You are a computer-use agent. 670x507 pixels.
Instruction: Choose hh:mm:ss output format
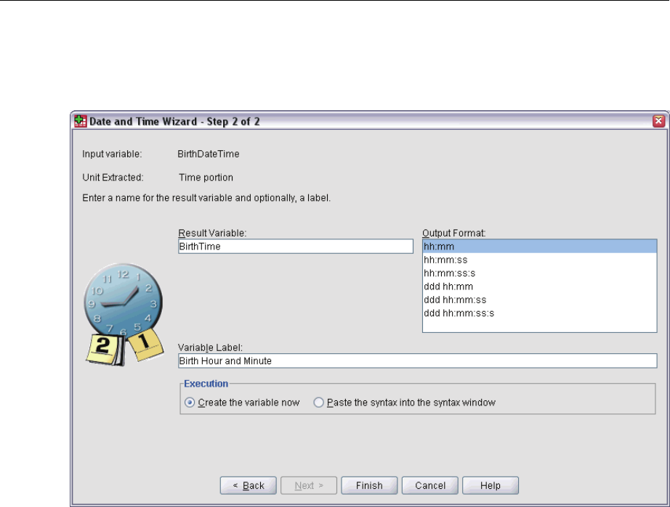(540, 260)
